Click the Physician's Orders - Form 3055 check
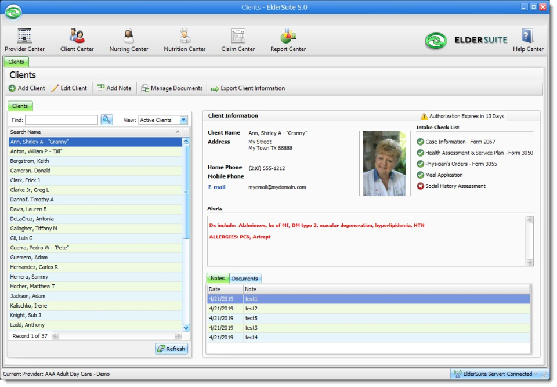Image resolution: width=557 pixels, height=387 pixels. [421, 164]
